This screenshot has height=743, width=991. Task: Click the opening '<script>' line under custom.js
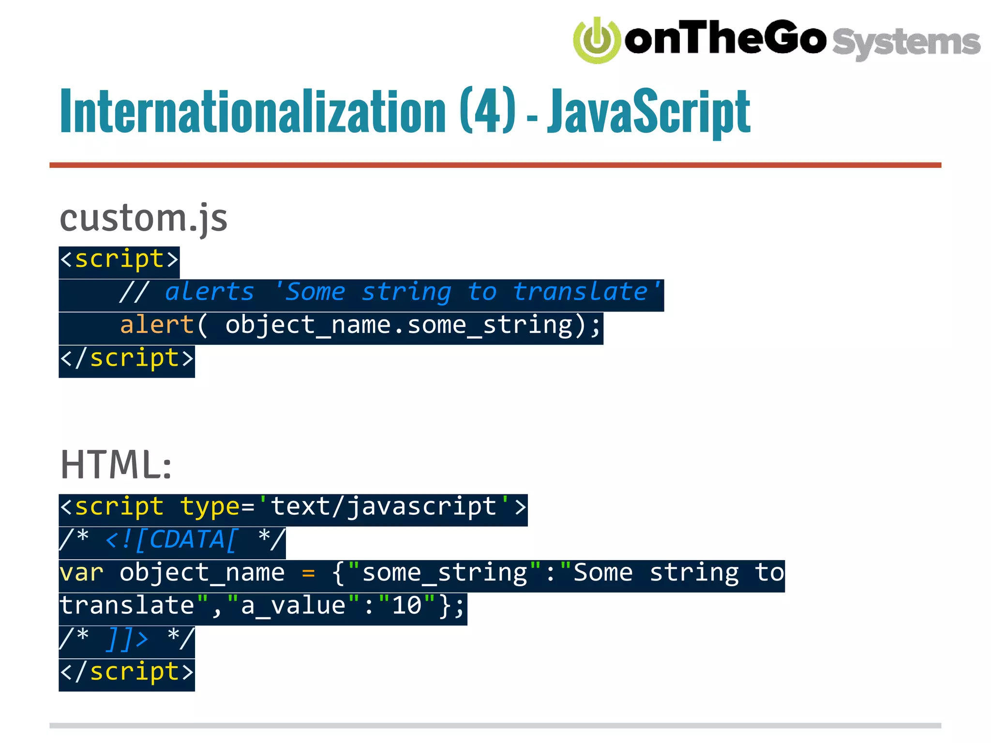tap(119, 262)
